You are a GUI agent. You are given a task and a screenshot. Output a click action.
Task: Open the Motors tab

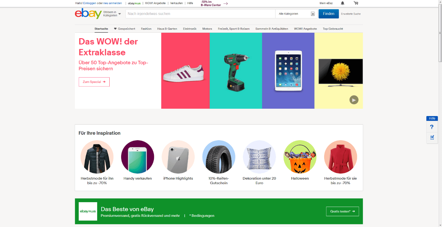207,29
